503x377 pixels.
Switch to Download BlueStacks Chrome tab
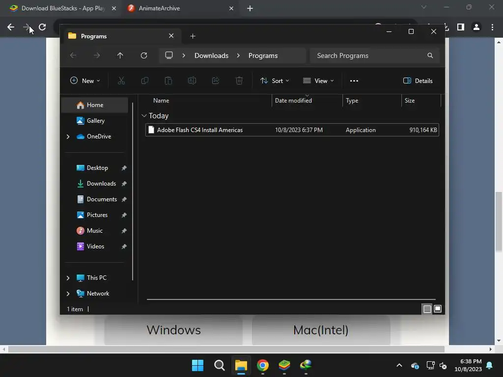click(x=62, y=8)
